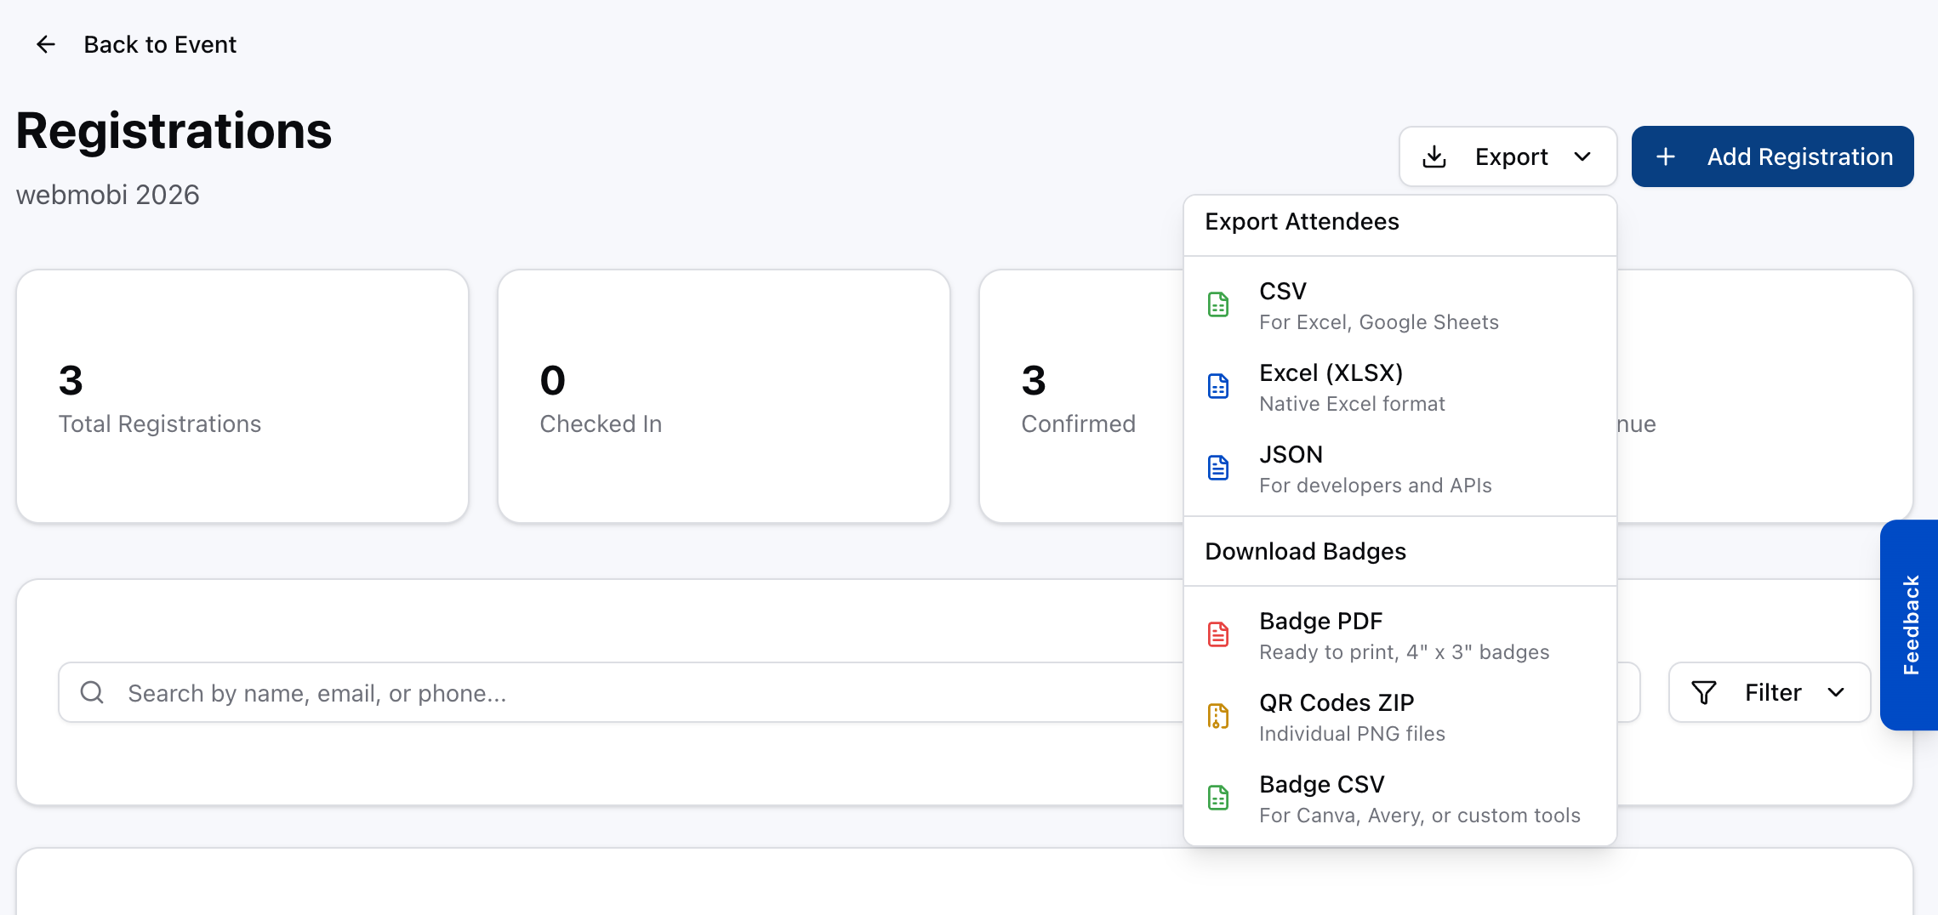Click the back arrow icon
Screen dimensions: 1938x915
[46, 44]
